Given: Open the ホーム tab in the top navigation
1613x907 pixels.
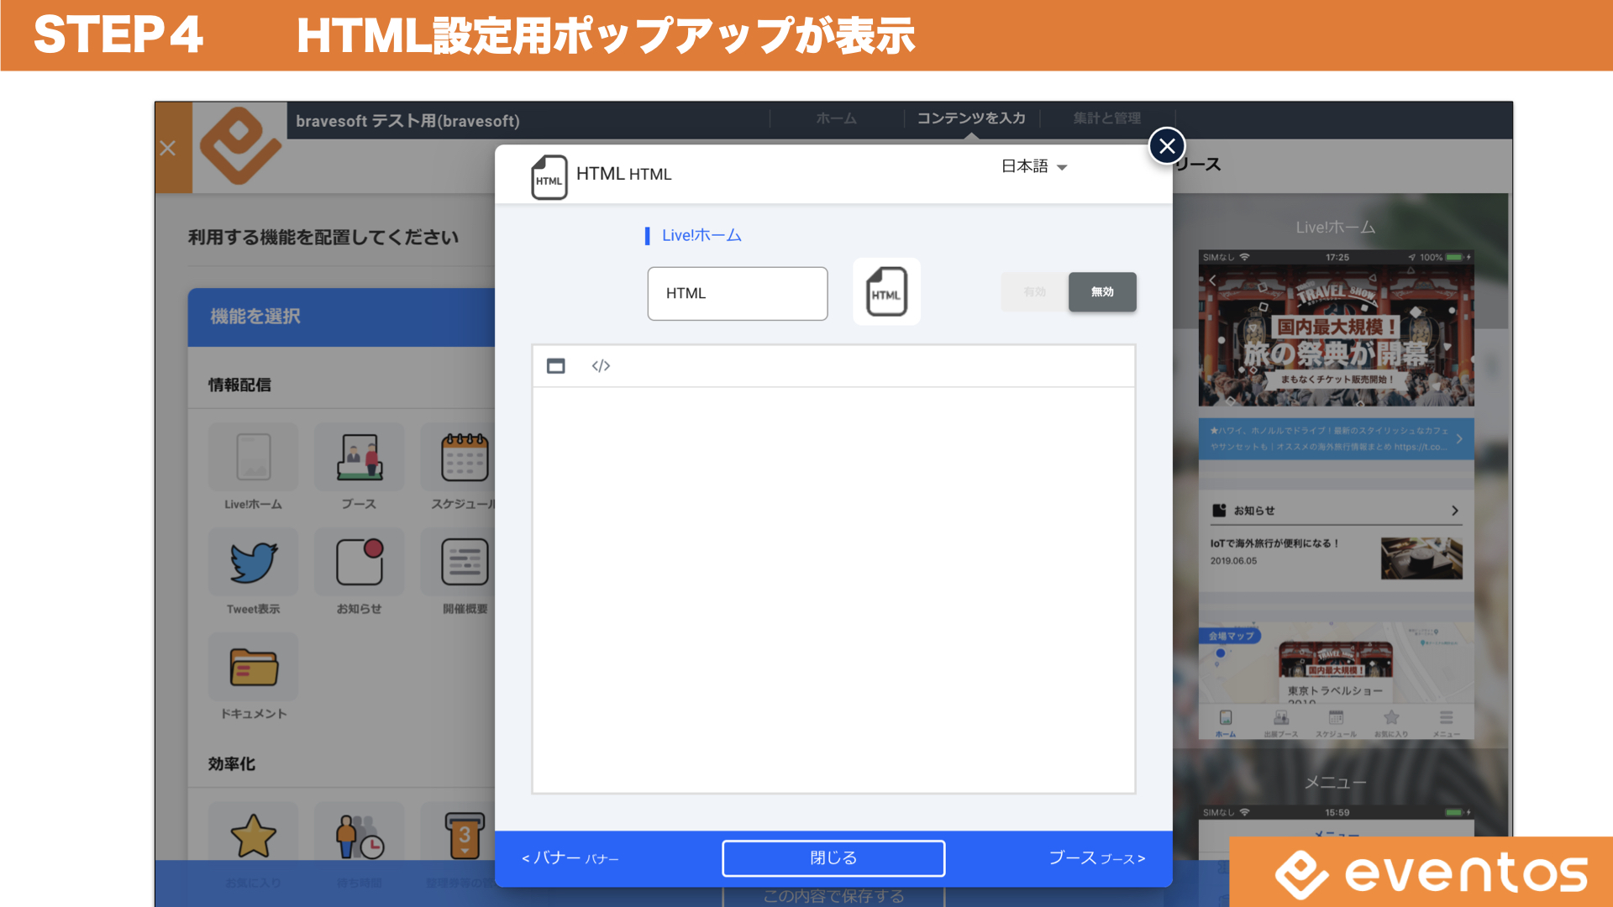Looking at the screenshot, I should pyautogui.click(x=836, y=118).
